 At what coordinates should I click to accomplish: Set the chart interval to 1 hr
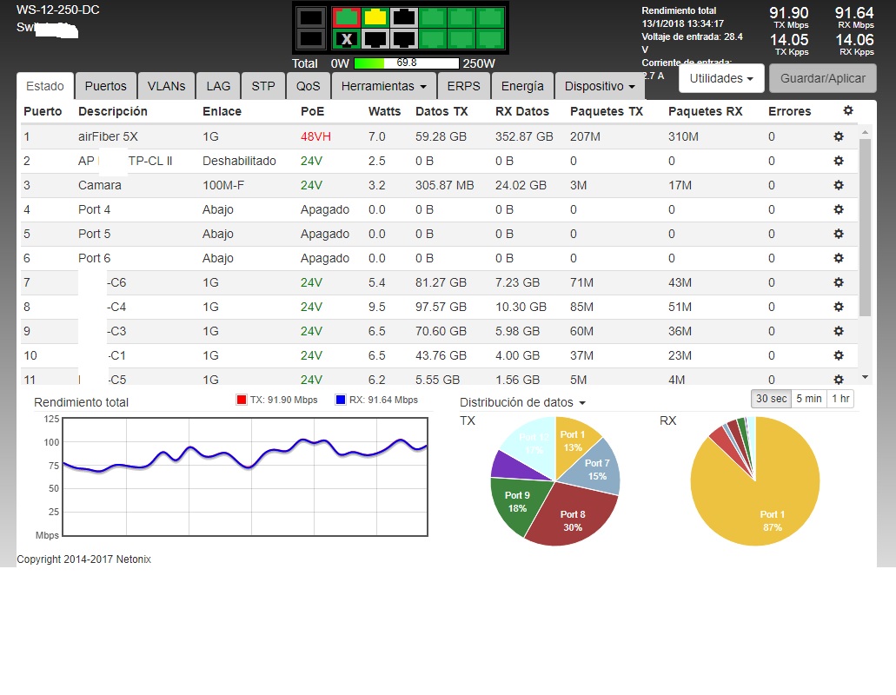840,399
